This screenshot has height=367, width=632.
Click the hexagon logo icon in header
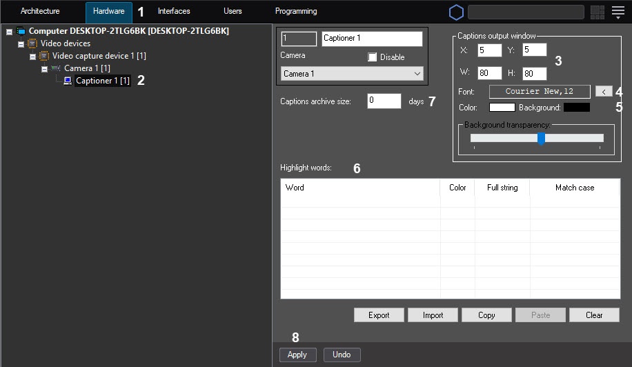pos(456,12)
